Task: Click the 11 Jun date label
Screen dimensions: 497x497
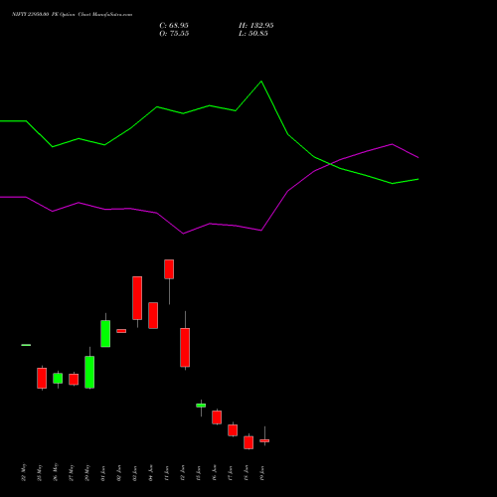Action: 167,473
